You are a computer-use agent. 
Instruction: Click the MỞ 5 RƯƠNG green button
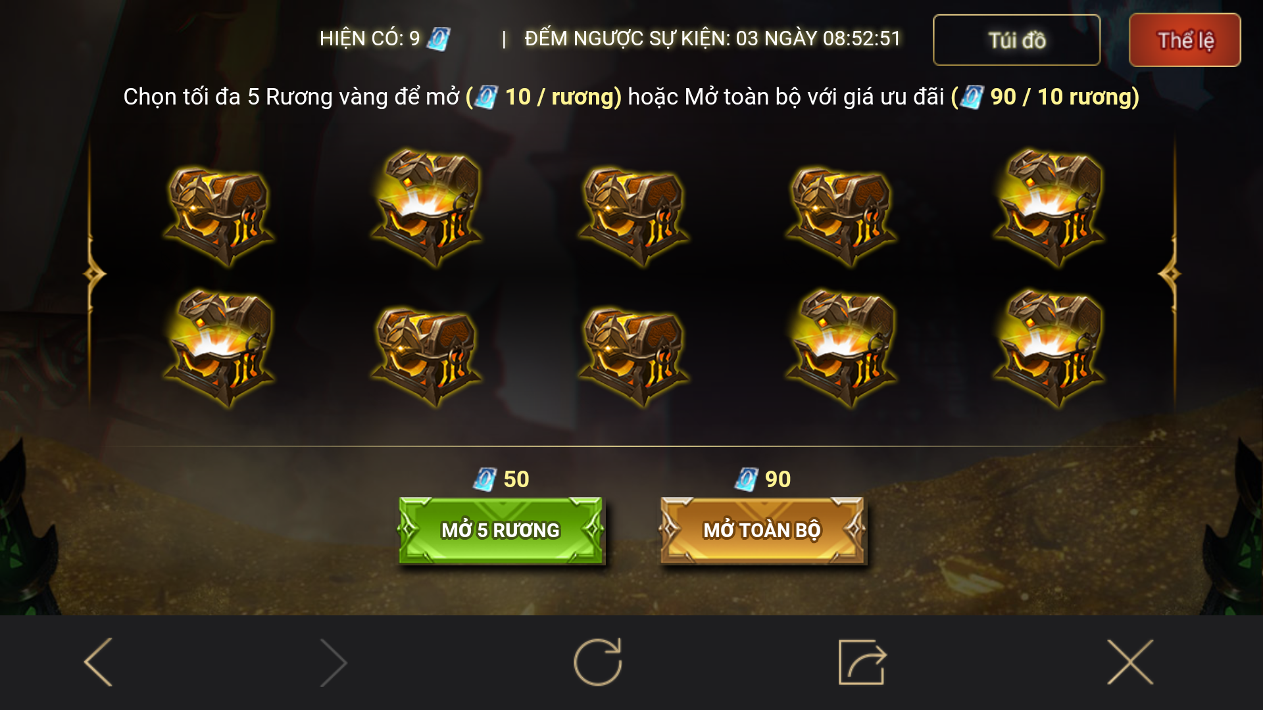[x=501, y=531]
